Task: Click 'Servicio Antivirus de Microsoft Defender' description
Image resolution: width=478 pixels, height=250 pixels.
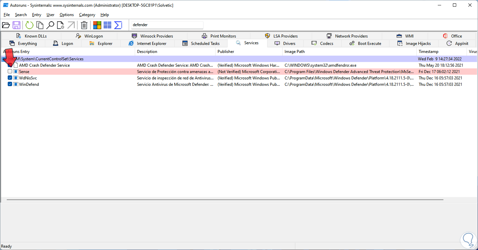Action: pos(175,84)
